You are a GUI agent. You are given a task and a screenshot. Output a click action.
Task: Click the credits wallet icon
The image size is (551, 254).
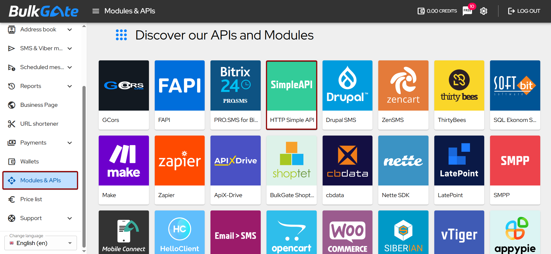421,11
